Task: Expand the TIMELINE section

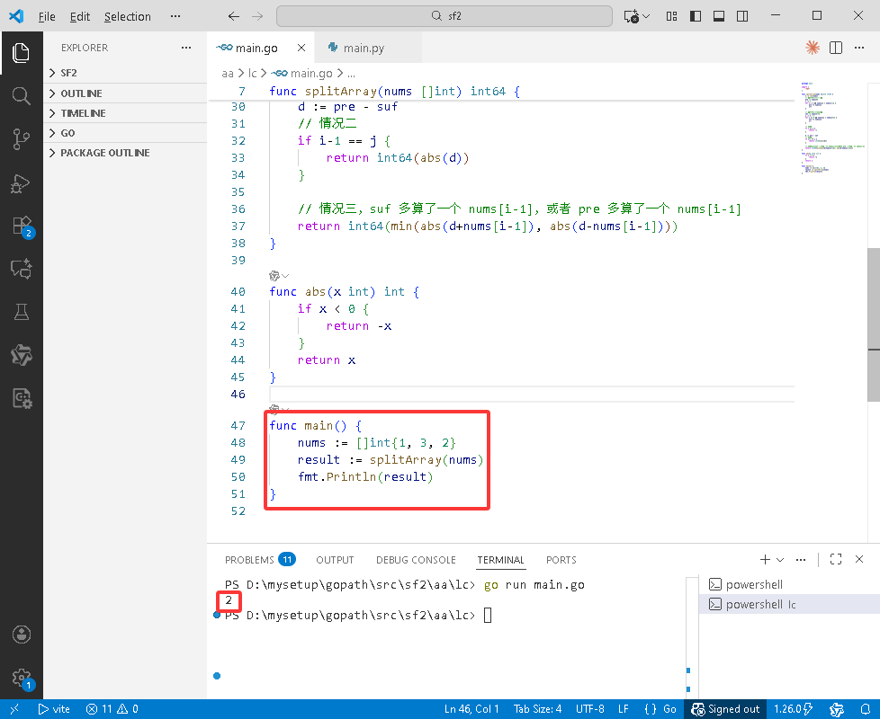Action: click(124, 113)
